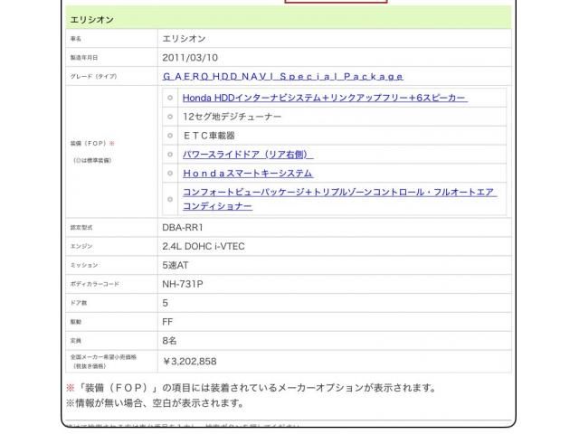This screenshot has width=579, height=434.
Task: Click the model type DBA-RR1 value
Action: [183, 228]
